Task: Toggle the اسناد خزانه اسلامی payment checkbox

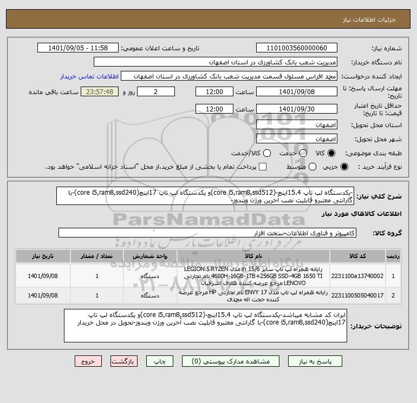Action: [x=263, y=167]
